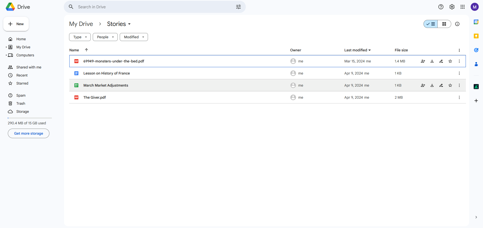Open Settings gear icon

(x=452, y=7)
